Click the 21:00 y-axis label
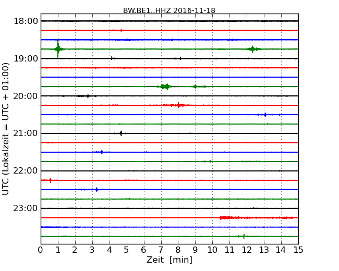Image resolution: width=339 pixels, height=271 pixels. pos(26,133)
